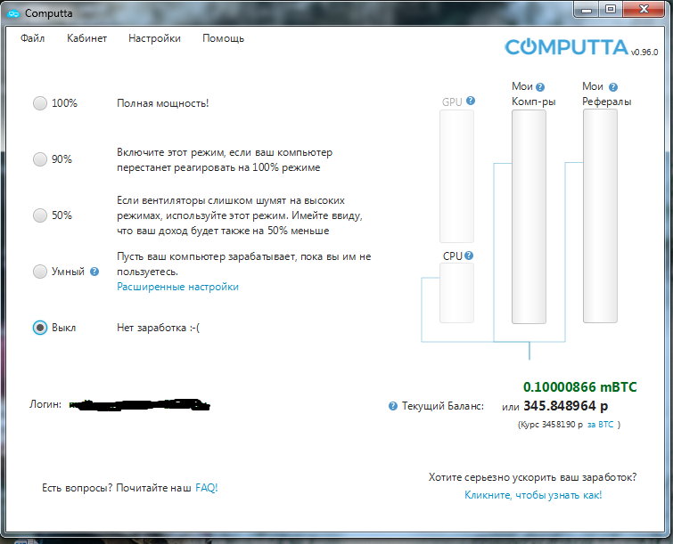The width and height of the screenshot is (673, 544).
Task: Open the FAQ! link
Action: (207, 488)
